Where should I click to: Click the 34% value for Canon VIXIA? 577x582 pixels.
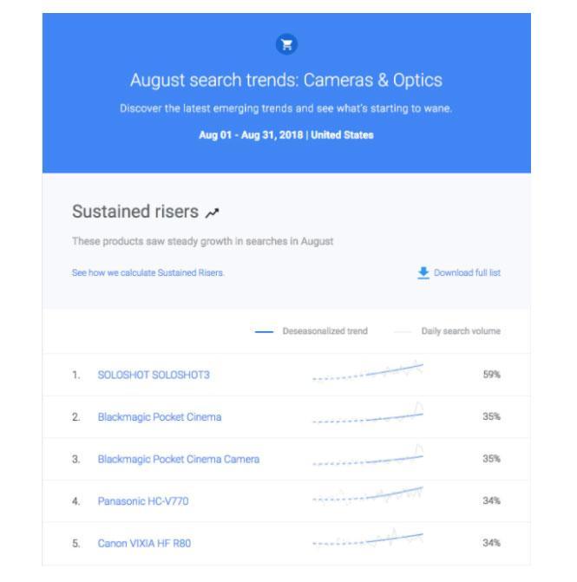(x=492, y=543)
